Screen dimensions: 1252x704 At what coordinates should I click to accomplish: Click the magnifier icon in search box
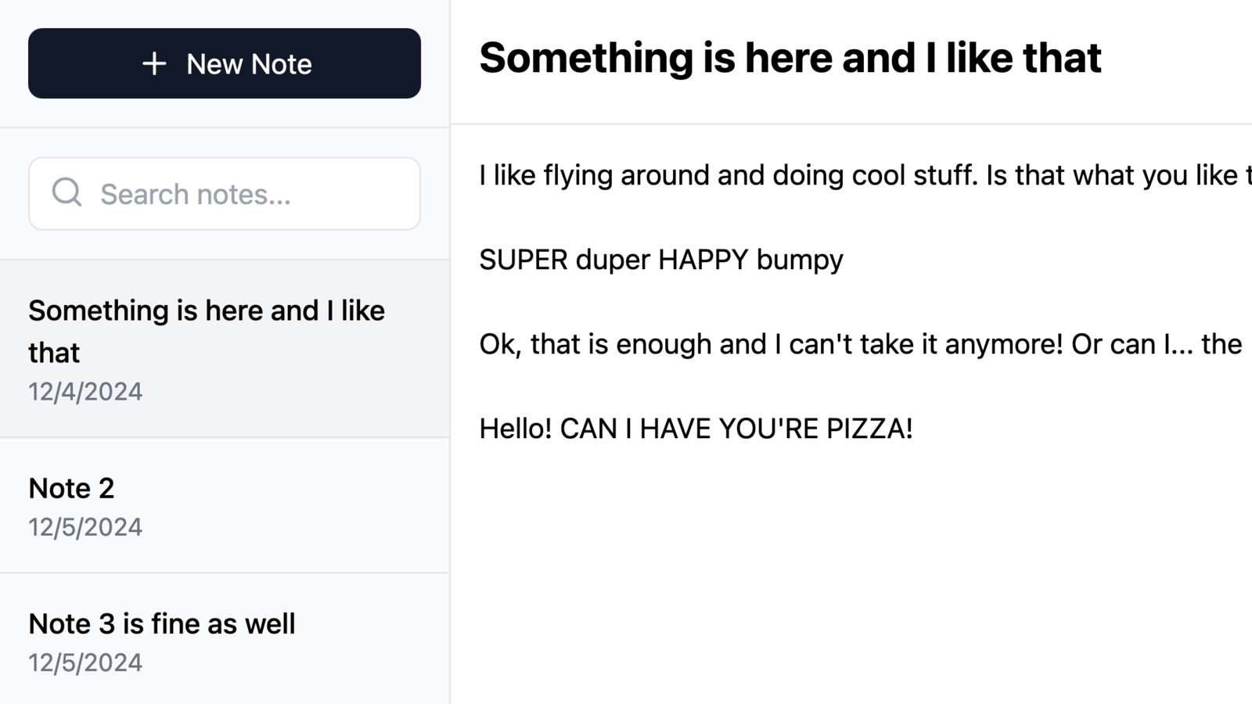tap(67, 192)
